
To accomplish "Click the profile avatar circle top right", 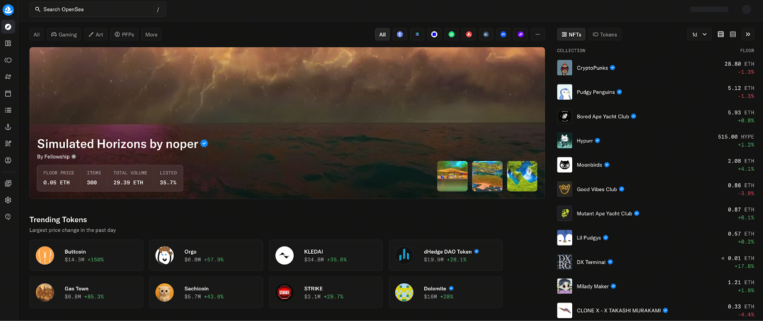I will [x=746, y=10].
